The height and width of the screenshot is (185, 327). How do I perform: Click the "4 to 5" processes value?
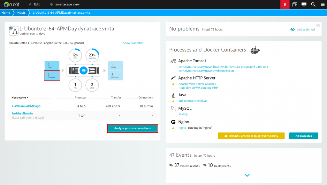(x=81, y=106)
